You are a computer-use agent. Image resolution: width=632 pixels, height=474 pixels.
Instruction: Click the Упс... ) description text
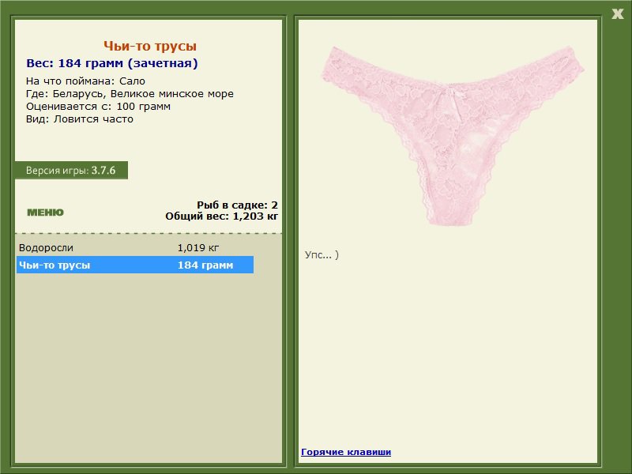[x=322, y=254]
